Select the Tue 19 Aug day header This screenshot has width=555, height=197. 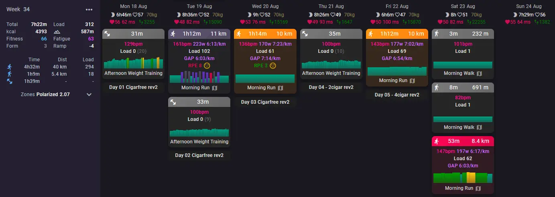(199, 6)
